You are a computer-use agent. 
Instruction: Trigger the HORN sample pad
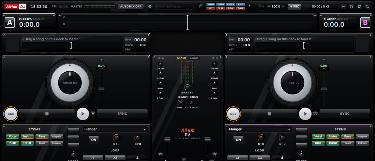click(x=211, y=4)
